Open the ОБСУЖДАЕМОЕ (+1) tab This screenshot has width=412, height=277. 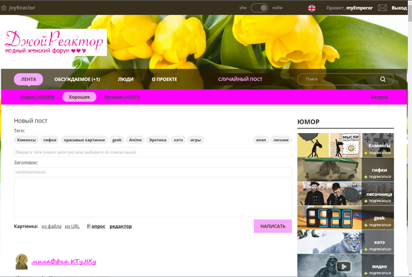point(77,80)
